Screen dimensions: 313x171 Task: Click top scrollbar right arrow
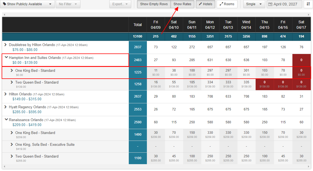pyautogui.click(x=309, y=15)
